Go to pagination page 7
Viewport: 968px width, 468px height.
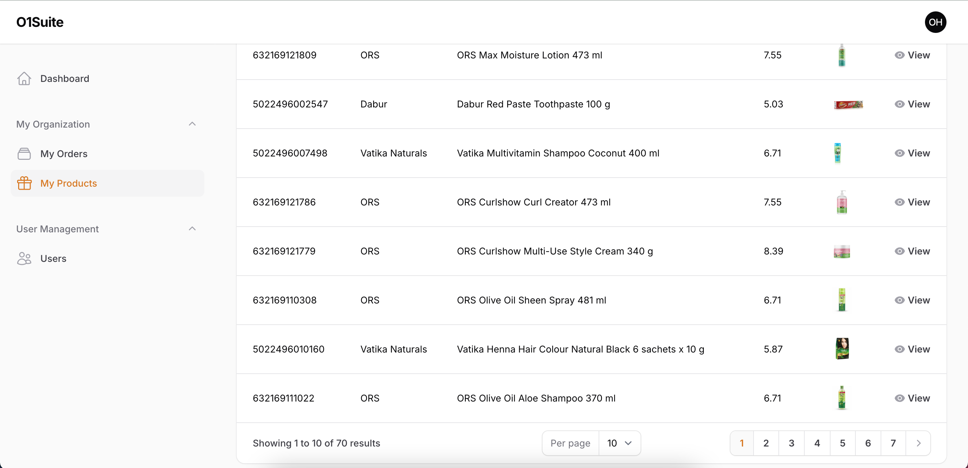click(x=893, y=443)
